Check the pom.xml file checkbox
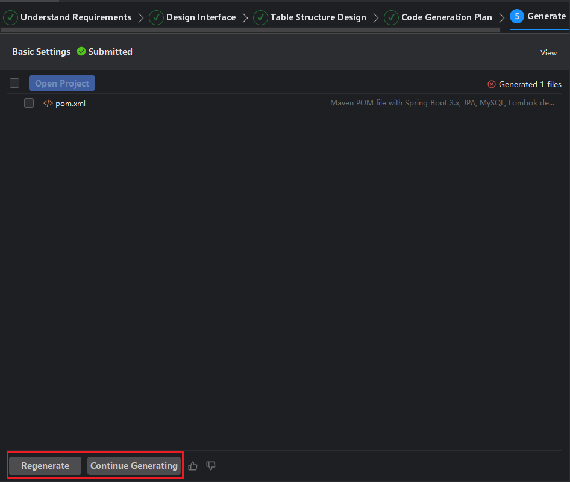570x482 pixels. pyautogui.click(x=29, y=103)
